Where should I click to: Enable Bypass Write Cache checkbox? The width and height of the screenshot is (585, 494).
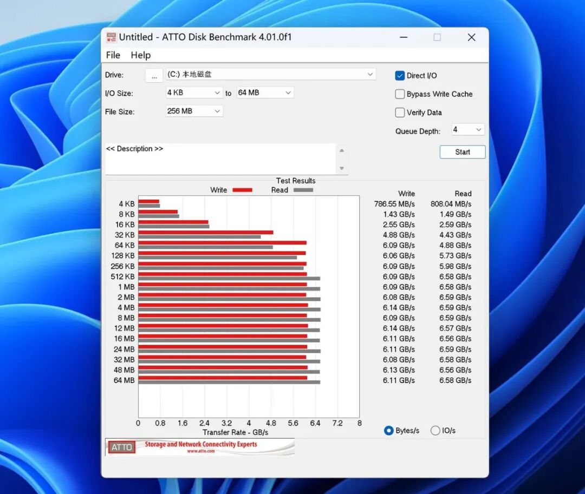click(x=400, y=94)
